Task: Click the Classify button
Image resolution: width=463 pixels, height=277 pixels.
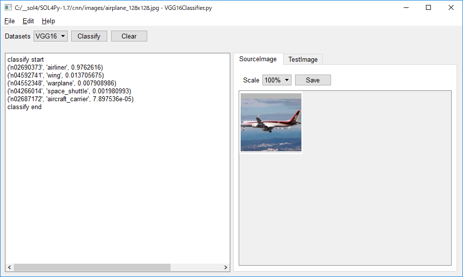Action: [89, 36]
